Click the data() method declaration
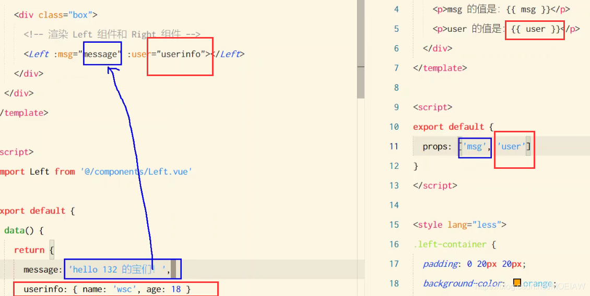The image size is (590, 296). (24, 230)
